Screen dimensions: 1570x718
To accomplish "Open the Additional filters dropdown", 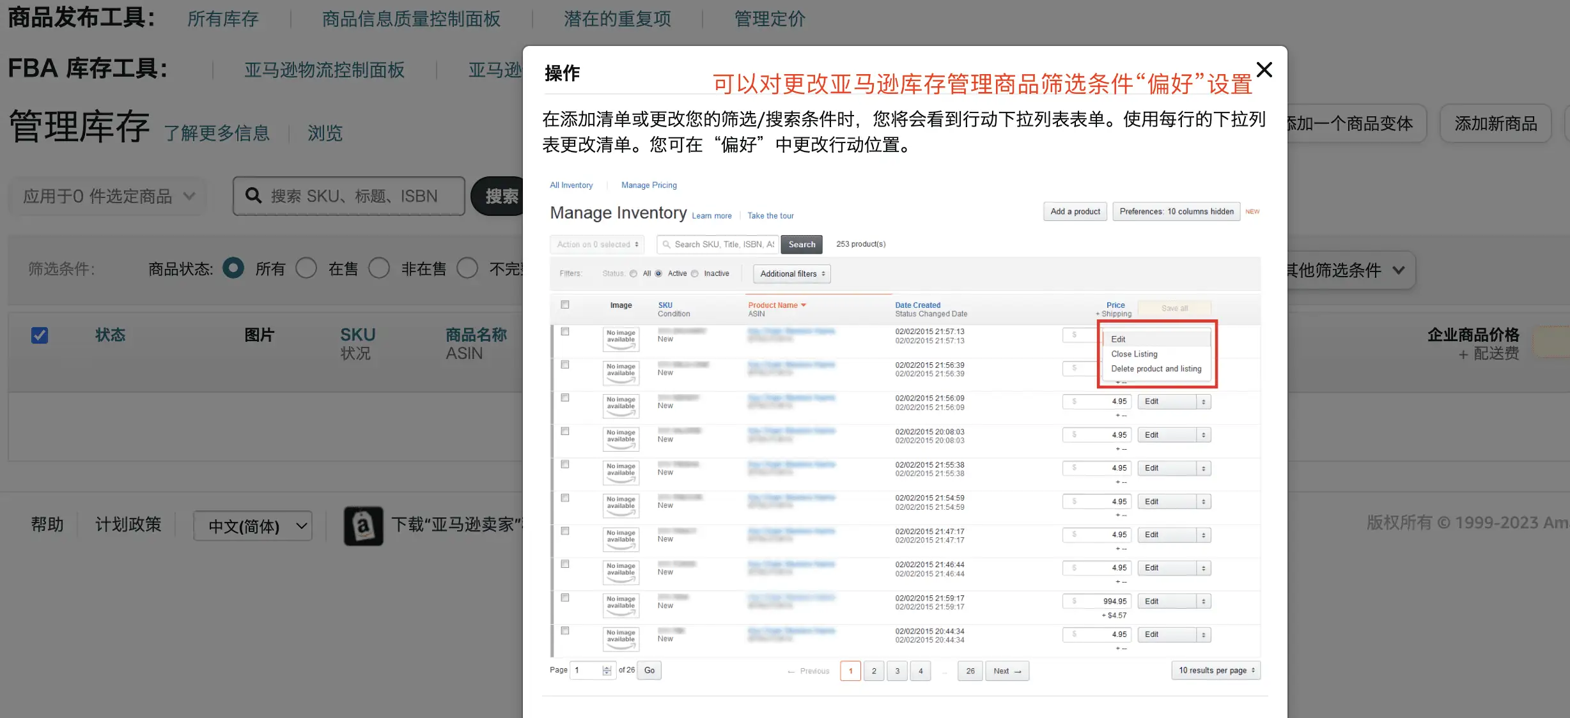I will [791, 273].
